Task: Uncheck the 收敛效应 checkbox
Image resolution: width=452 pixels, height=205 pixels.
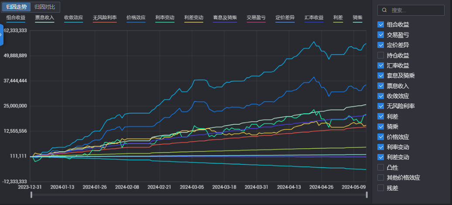Action: 380,96
